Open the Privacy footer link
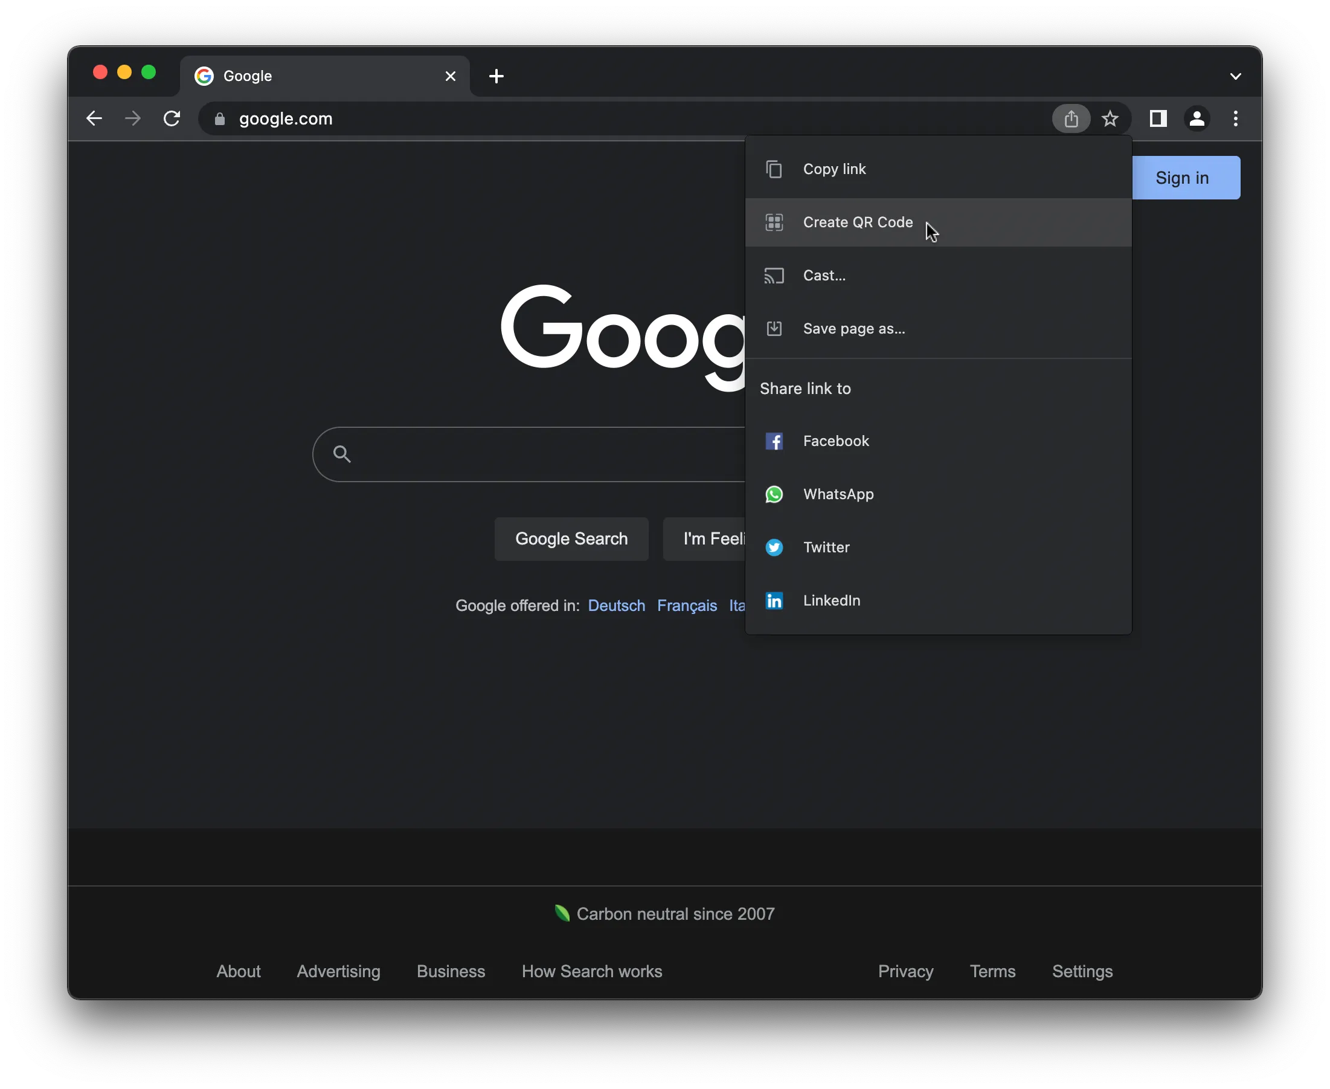Screen dimensions: 1330x1089 pos(905,971)
